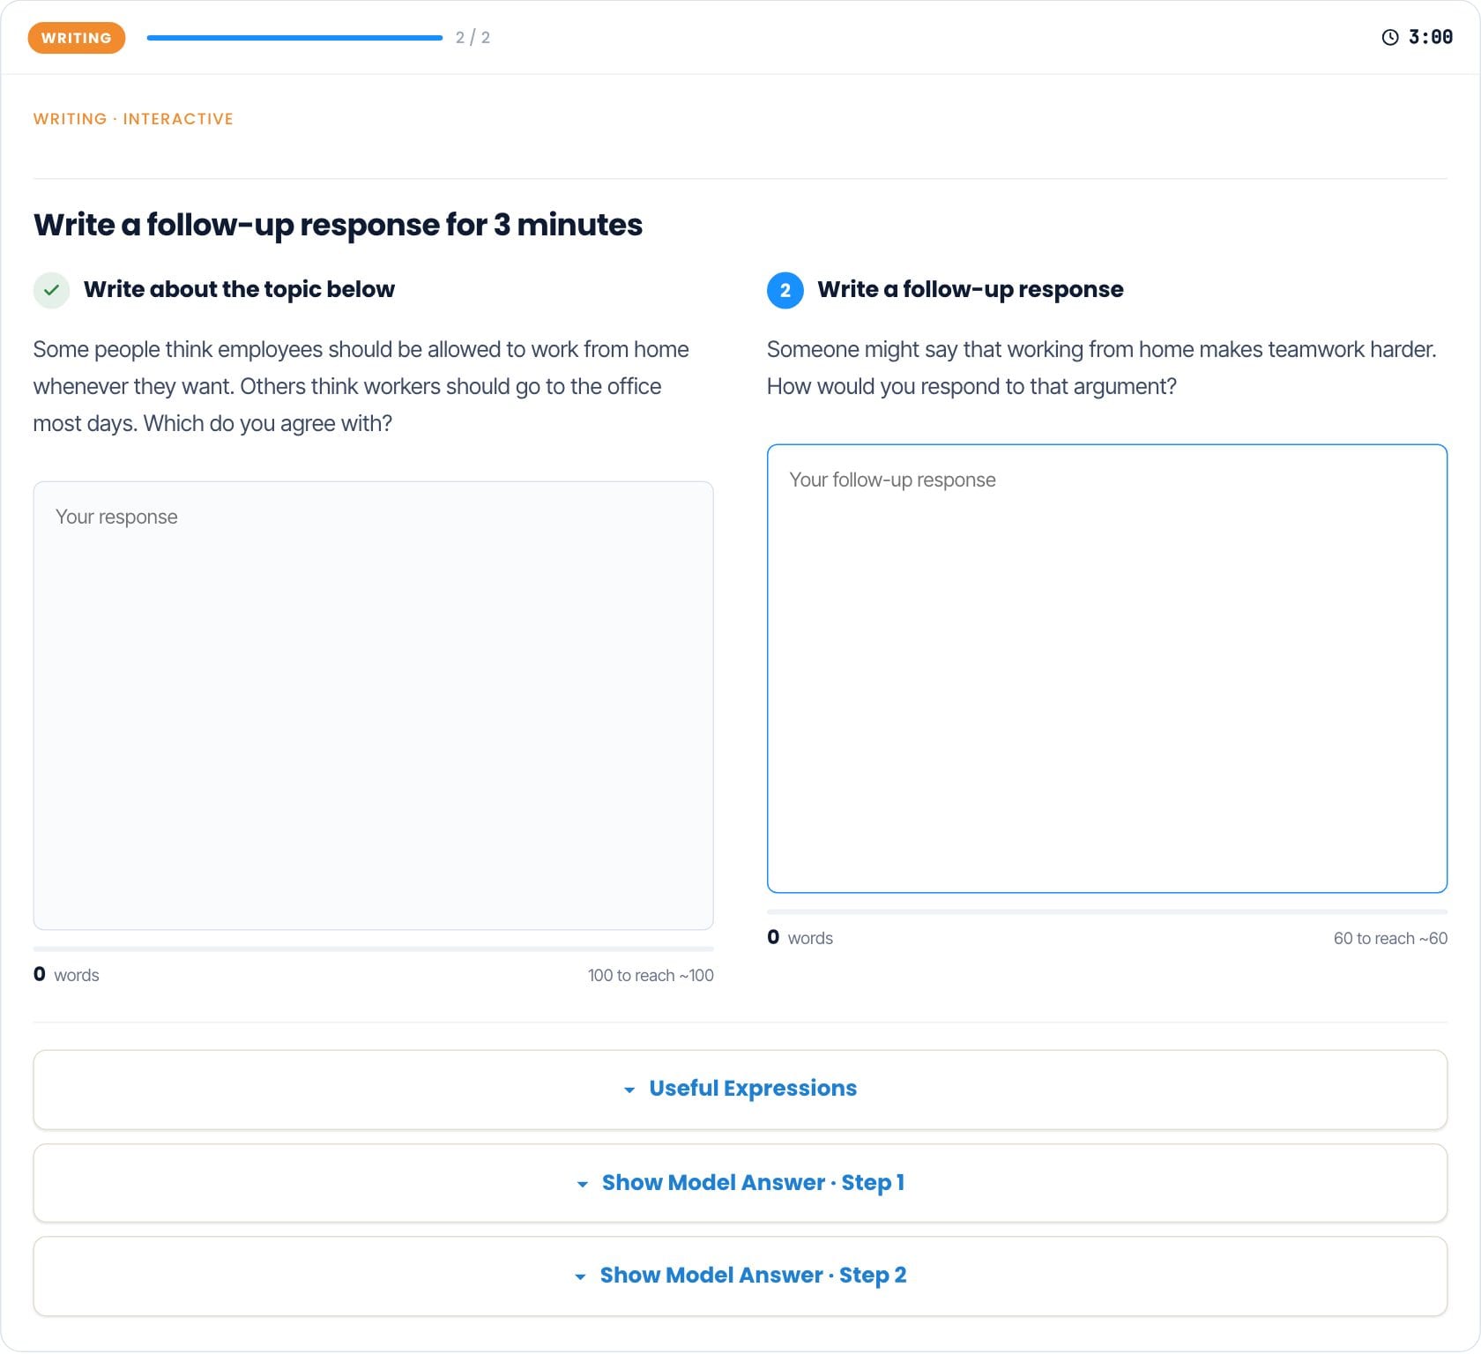Click the work from home topic prompt text
1481x1354 pixels.
pos(361,387)
